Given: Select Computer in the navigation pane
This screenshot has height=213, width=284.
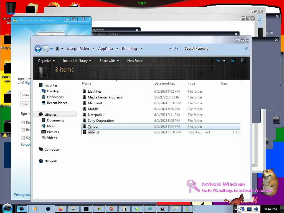Looking at the screenshot, I should (52, 149).
